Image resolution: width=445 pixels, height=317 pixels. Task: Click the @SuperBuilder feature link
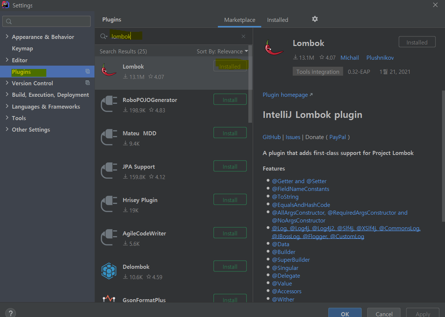291,260
